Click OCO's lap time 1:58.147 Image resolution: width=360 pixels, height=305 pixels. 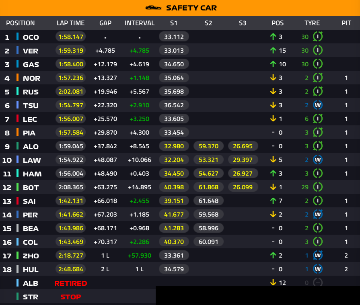tap(71, 37)
